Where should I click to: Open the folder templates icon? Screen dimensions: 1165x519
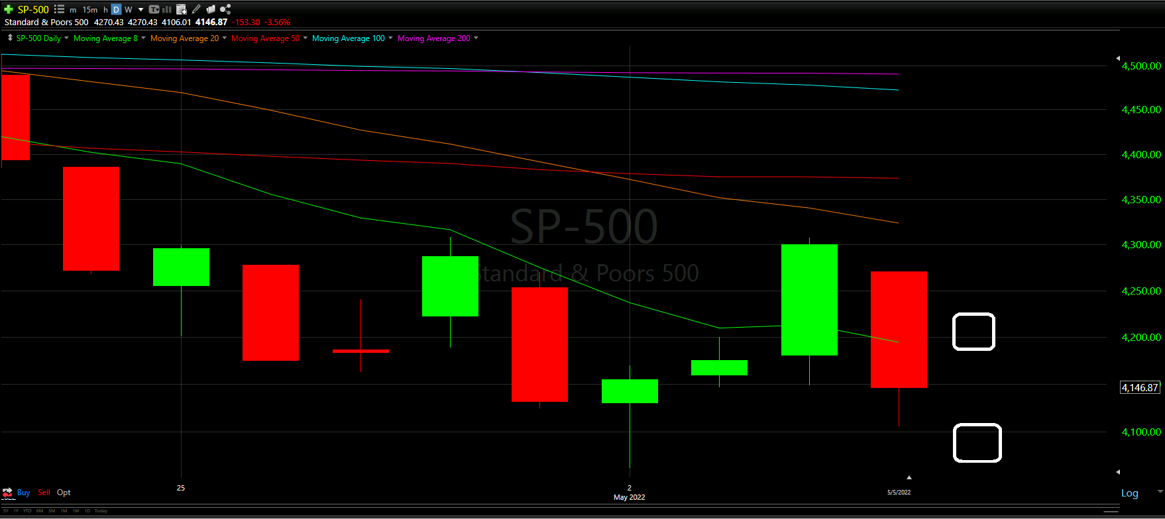point(211,9)
